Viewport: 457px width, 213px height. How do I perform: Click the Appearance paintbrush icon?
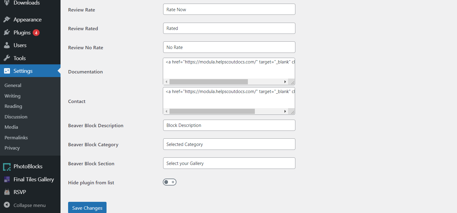(7, 20)
